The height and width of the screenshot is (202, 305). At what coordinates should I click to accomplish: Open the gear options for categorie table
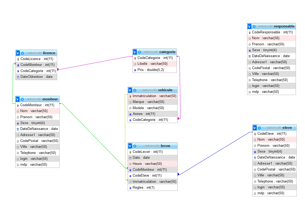(139, 52)
